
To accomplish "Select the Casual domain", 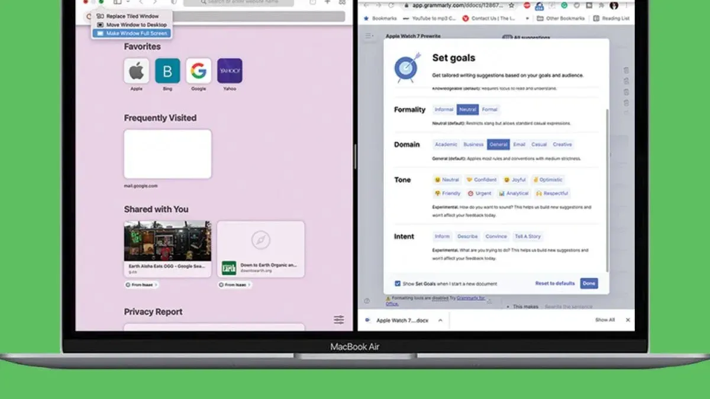I will [x=539, y=144].
